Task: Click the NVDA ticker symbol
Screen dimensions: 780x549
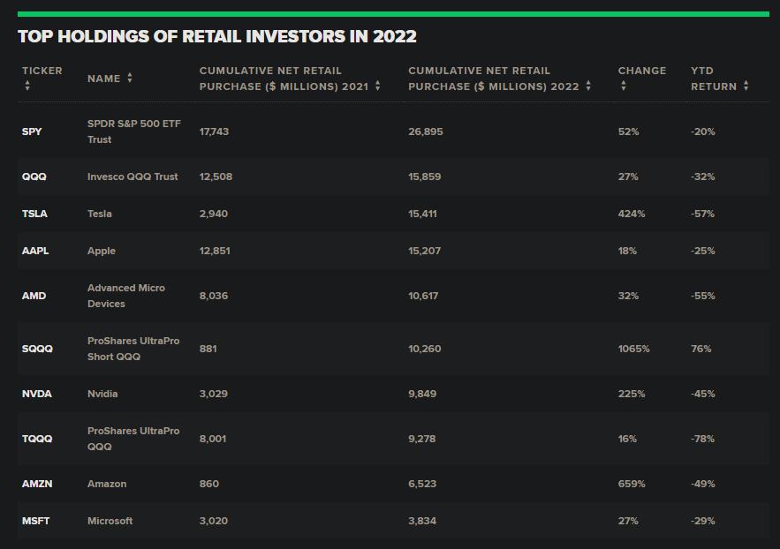Action: pyautogui.click(x=37, y=394)
